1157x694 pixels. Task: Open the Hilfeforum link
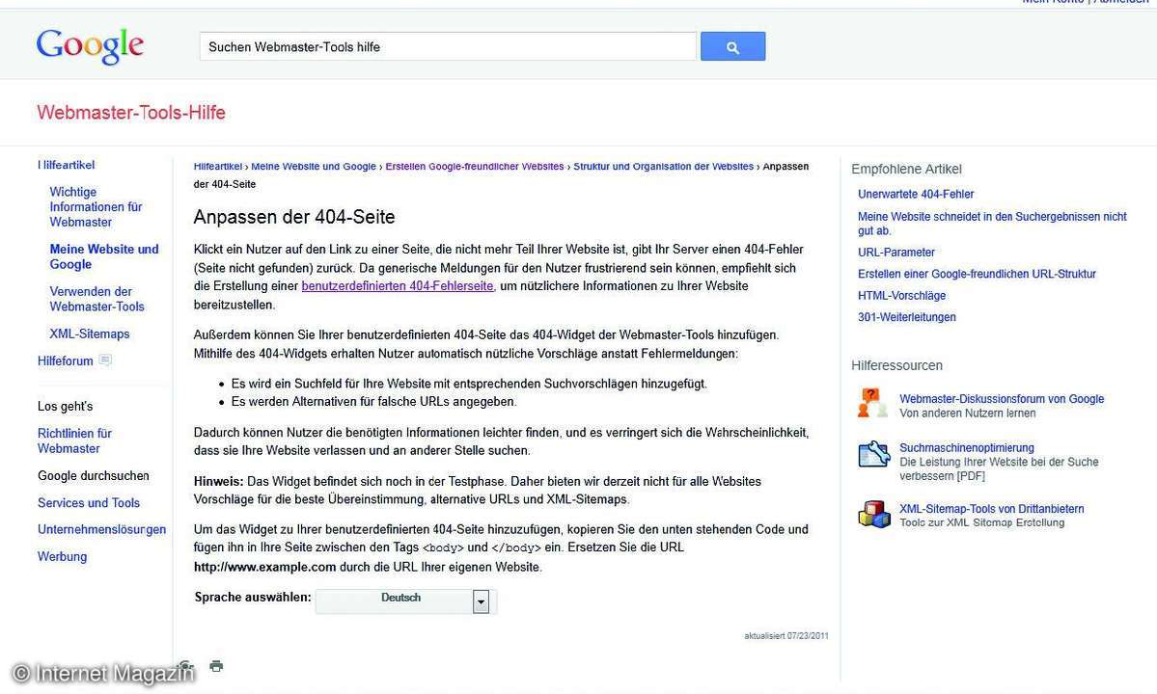point(65,361)
